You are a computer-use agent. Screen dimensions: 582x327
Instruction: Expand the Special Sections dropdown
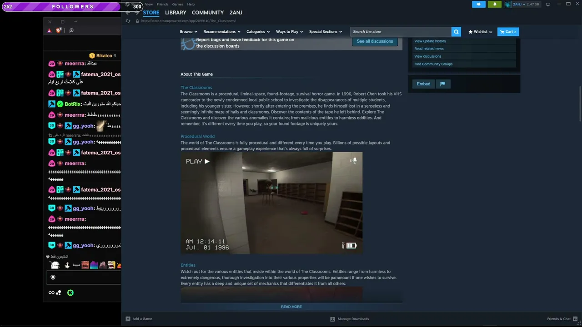[x=326, y=32]
